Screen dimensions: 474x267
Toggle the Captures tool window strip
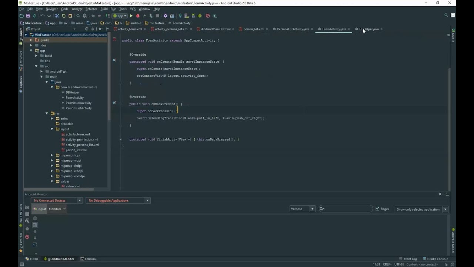click(x=21, y=84)
